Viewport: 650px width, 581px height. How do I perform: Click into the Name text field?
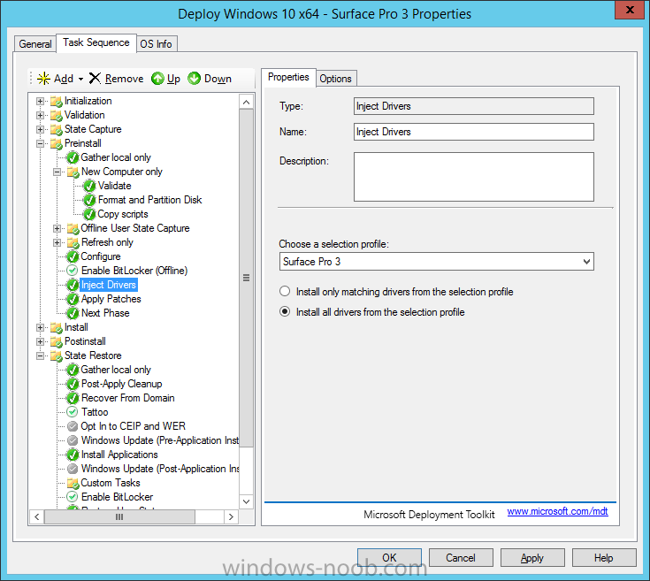point(474,132)
